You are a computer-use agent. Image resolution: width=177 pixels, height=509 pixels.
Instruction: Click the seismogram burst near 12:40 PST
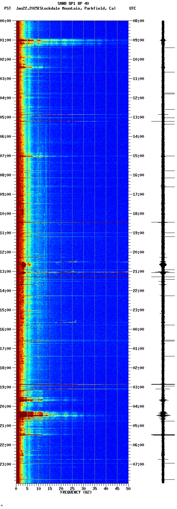click(x=163, y=265)
